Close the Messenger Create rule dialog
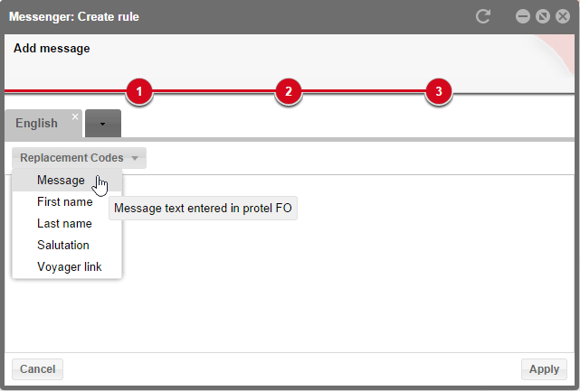Screen dimensions: 580x391 (x=563, y=16)
